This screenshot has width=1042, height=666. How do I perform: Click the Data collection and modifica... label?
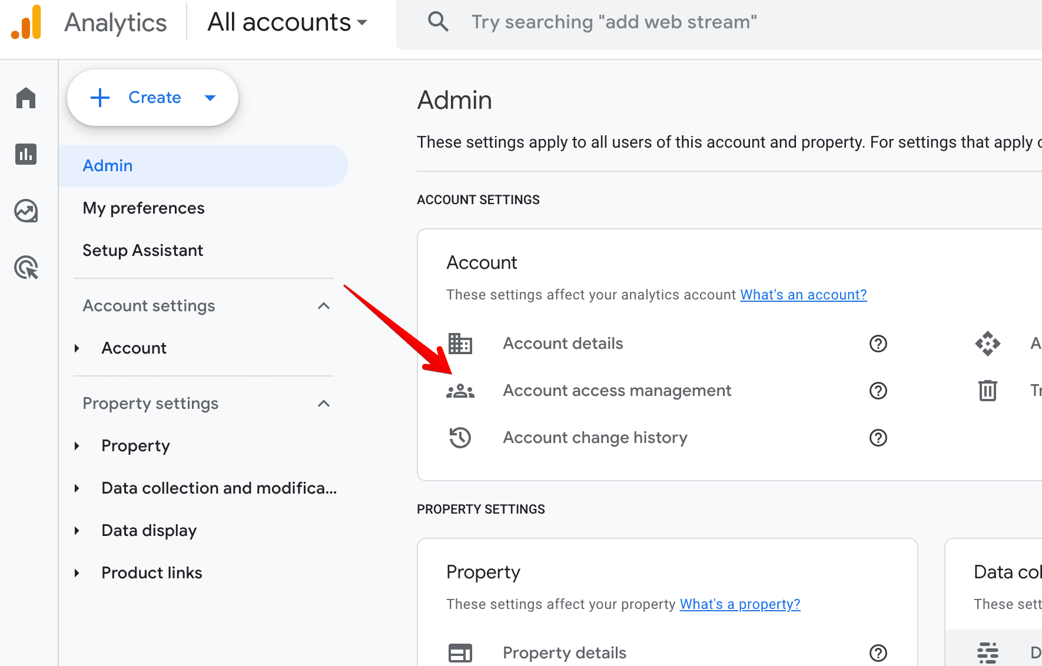[x=219, y=488]
